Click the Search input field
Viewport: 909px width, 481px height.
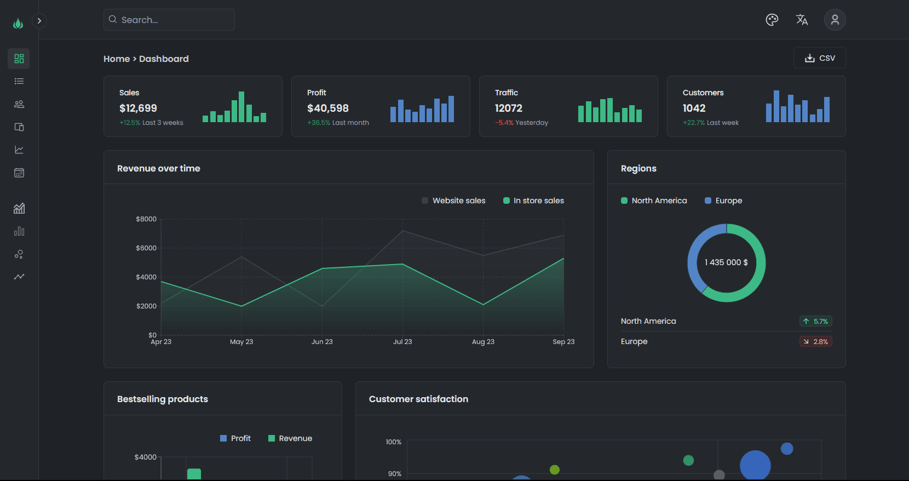click(169, 20)
